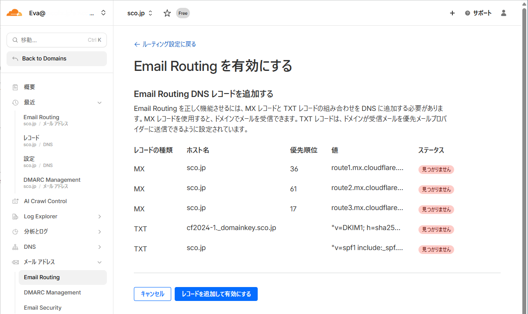Click the 分析とログ analytics icon
528x314 pixels.
[x=14, y=231]
